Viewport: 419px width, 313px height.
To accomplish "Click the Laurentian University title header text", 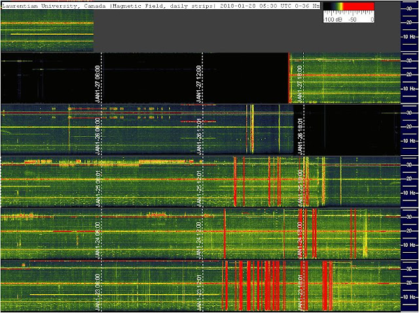I will pyautogui.click(x=161, y=6).
